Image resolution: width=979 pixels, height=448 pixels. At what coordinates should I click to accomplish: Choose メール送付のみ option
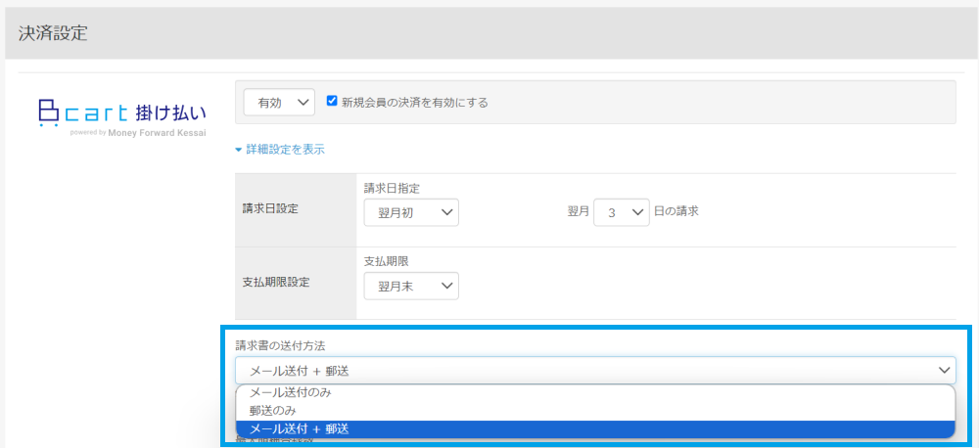pyautogui.click(x=595, y=393)
